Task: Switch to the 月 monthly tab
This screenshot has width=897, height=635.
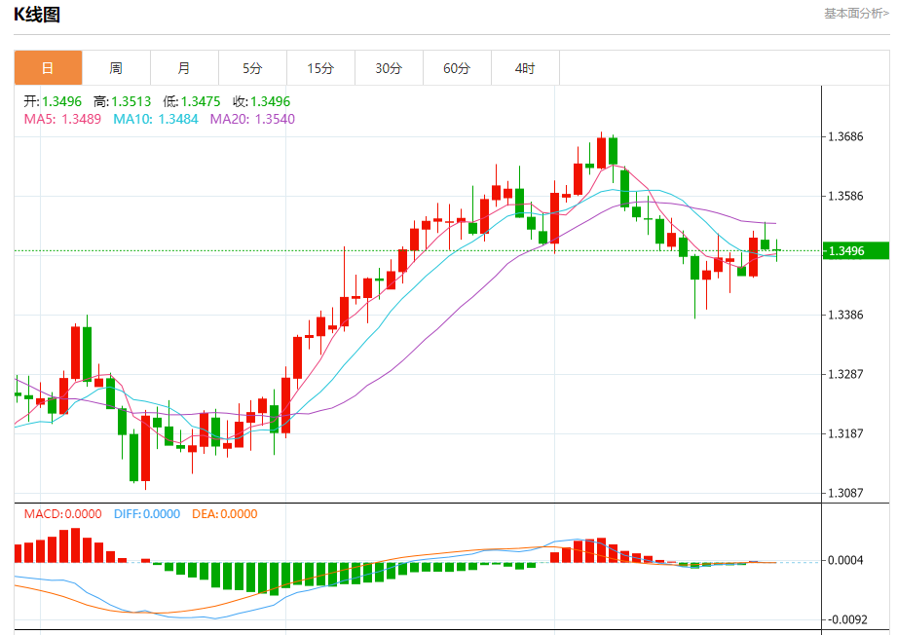Action: coord(184,68)
